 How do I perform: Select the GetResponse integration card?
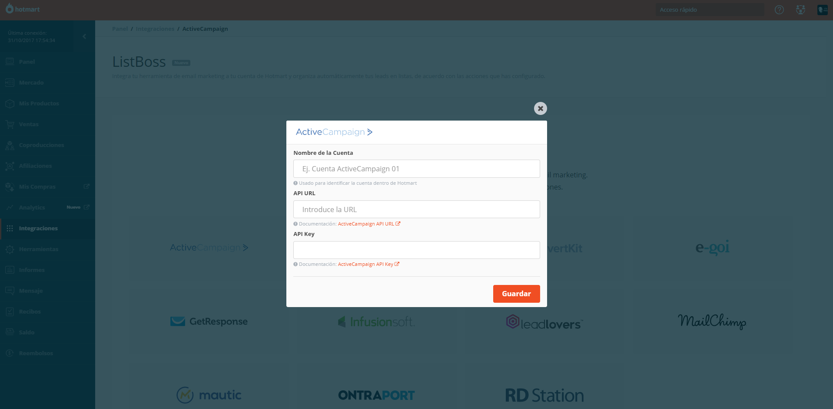(x=209, y=322)
